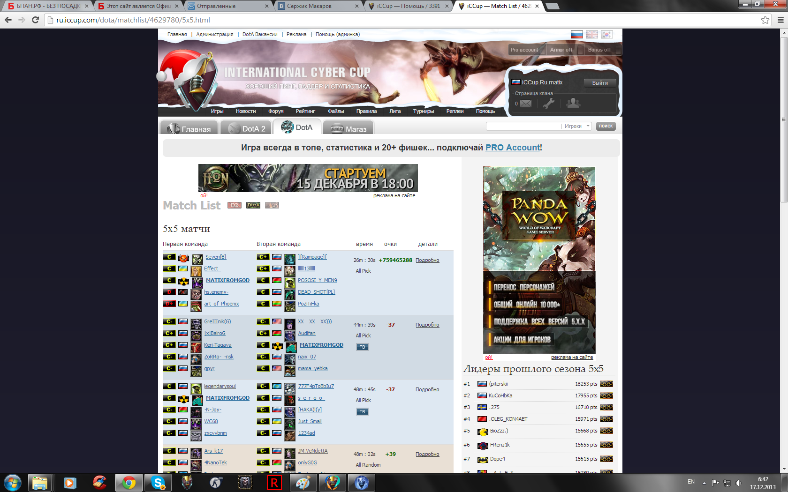Open the Windows Start menu
Image resolution: width=788 pixels, height=492 pixels.
12,483
